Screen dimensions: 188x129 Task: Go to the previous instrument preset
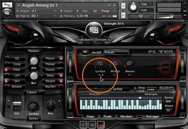(109, 5)
